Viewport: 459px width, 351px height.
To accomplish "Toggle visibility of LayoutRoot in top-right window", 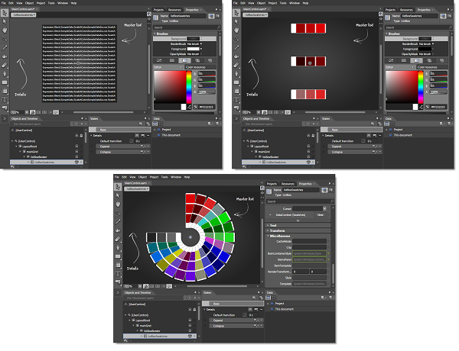I will click(308, 146).
